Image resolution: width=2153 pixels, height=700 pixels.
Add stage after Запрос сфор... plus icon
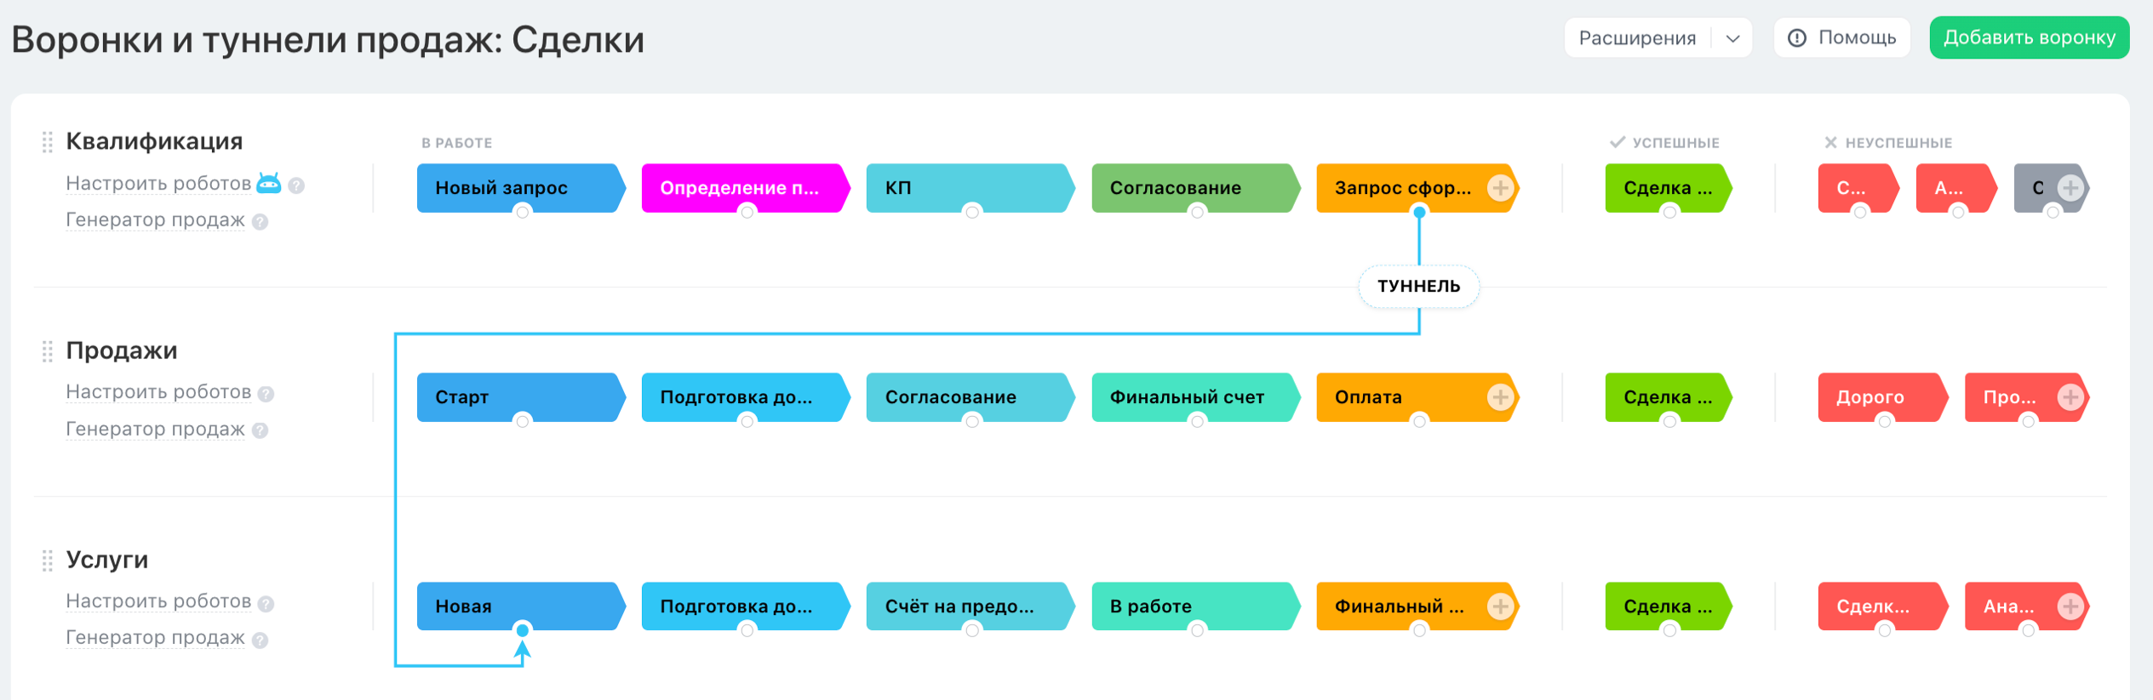1500,188
